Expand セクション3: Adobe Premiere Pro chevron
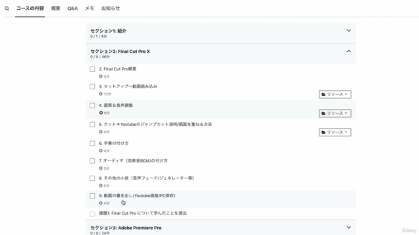The width and height of the screenshot is (419, 235). (349, 228)
